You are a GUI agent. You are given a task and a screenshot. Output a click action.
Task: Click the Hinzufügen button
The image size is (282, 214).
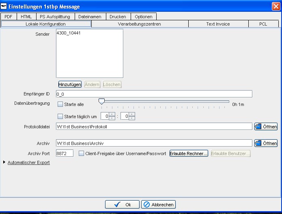tap(70, 84)
